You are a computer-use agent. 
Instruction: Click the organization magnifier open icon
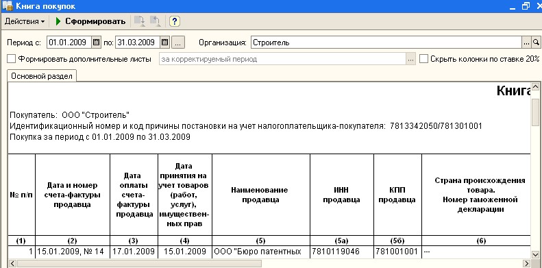tap(536, 42)
